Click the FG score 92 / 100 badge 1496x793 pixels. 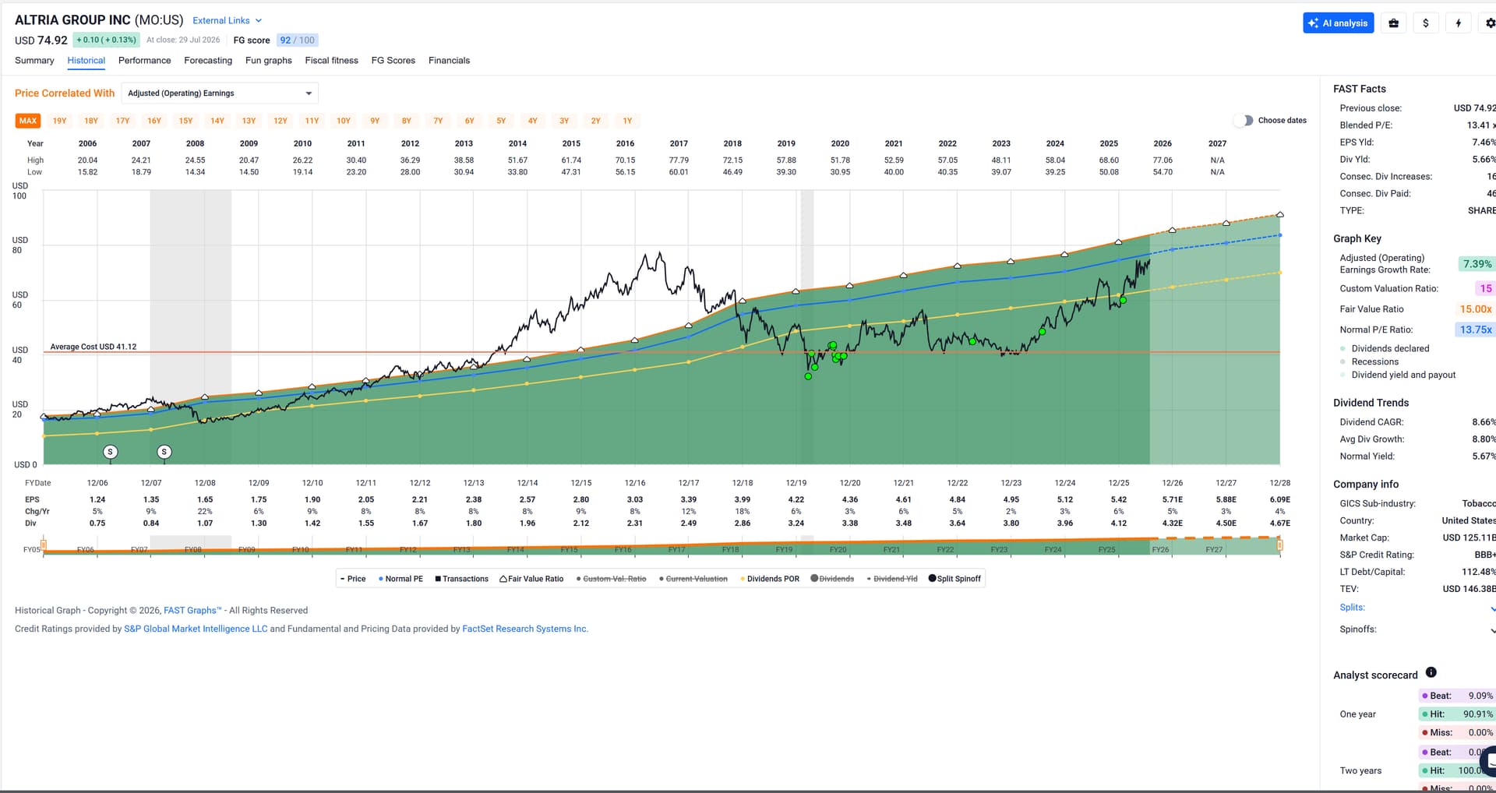pos(298,41)
